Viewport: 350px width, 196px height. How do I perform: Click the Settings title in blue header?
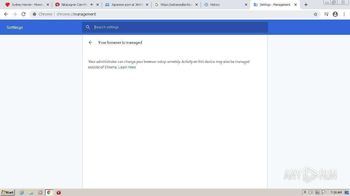pos(15,27)
